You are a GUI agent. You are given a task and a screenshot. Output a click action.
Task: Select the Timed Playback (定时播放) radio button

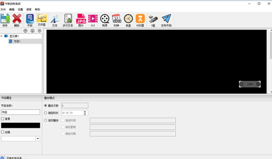tap(46, 120)
